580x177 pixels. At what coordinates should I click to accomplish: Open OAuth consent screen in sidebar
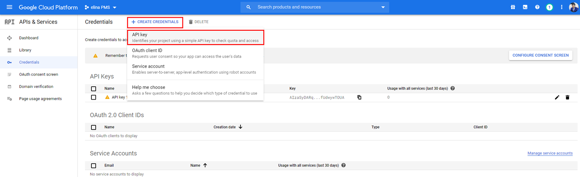[x=39, y=74]
